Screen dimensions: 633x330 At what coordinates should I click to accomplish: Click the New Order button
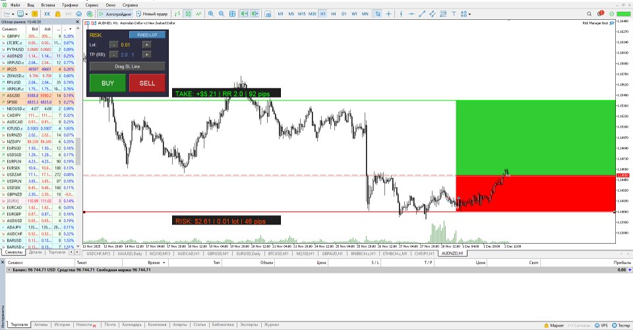tap(152, 14)
